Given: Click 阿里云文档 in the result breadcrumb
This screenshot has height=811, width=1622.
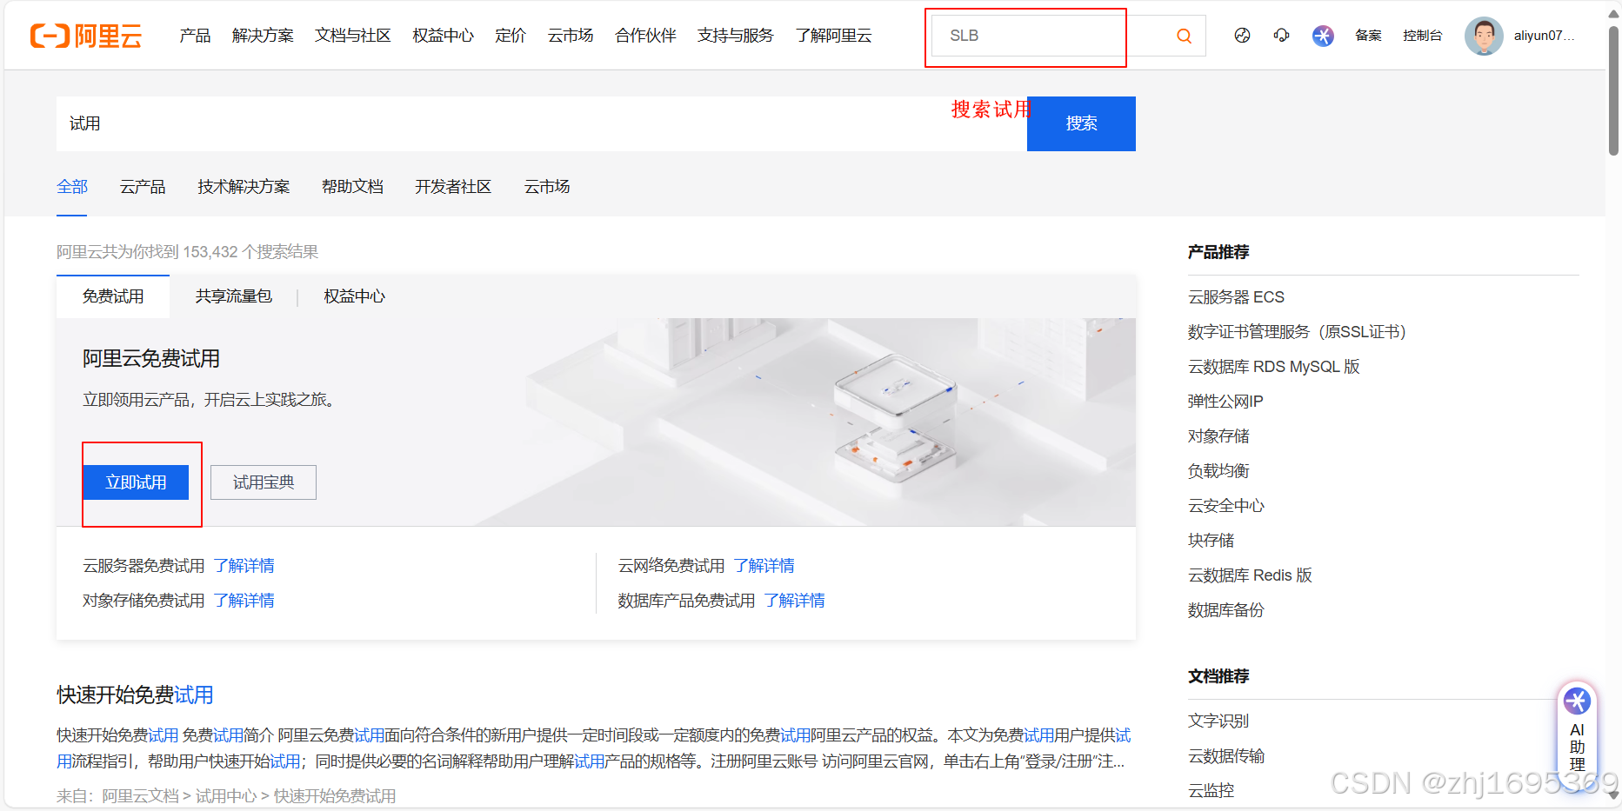Looking at the screenshot, I should click(141, 796).
